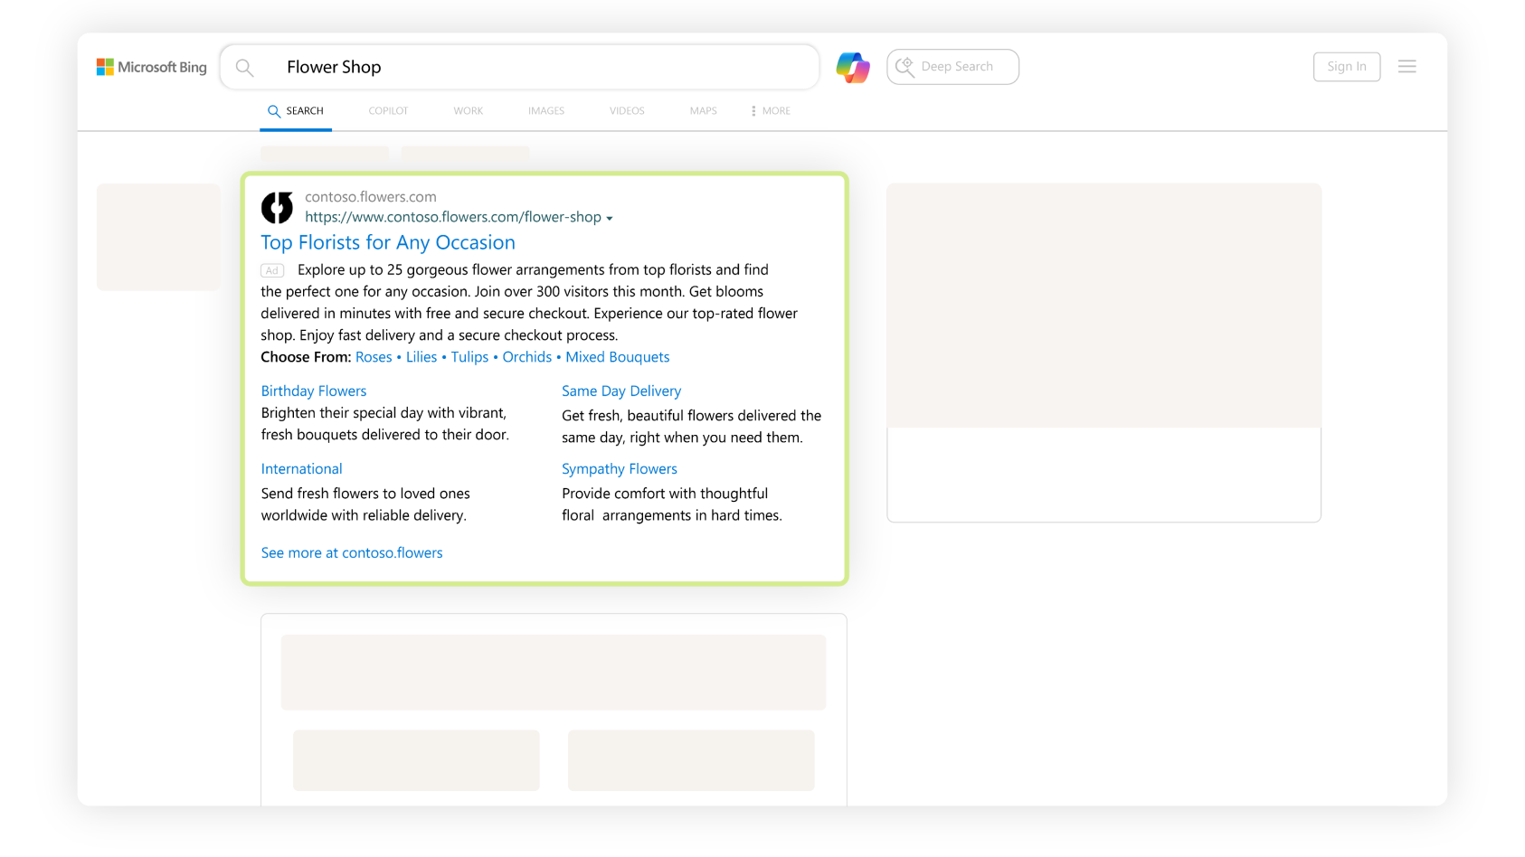Open Top Florists for Any Occasion headline
The height and width of the screenshot is (857, 1525).
click(388, 242)
